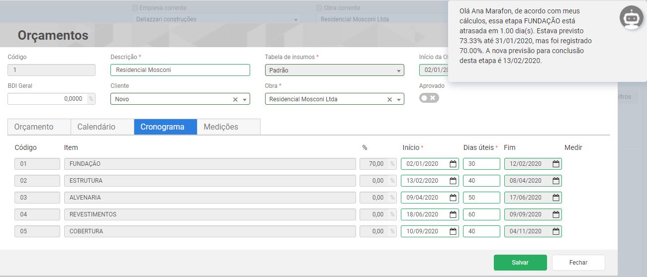
Task: Click the Fechar button
Action: 578,263
